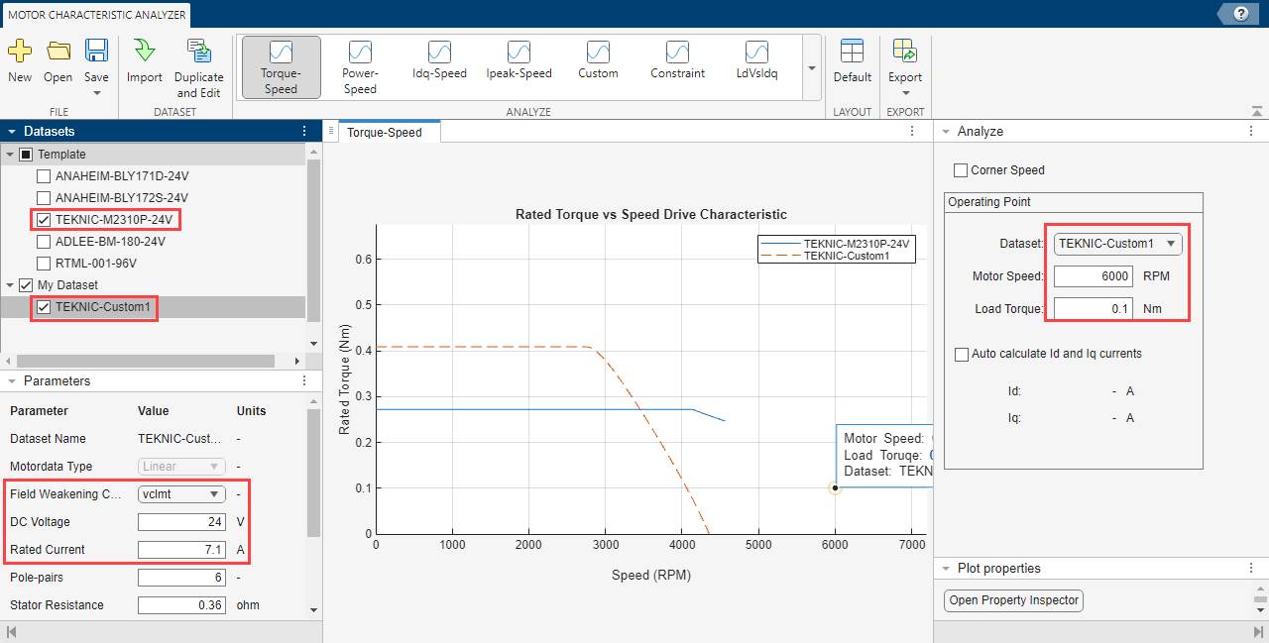
Task: Click the Duplicate and Edit icon
Action: tap(199, 52)
